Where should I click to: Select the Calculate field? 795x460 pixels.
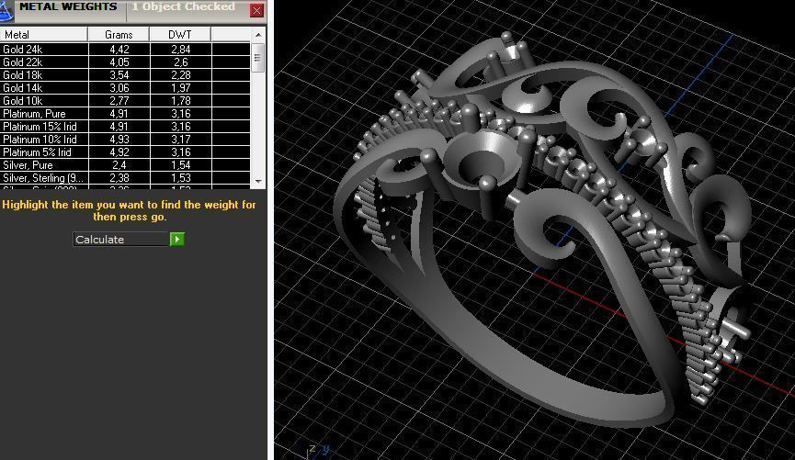121,239
